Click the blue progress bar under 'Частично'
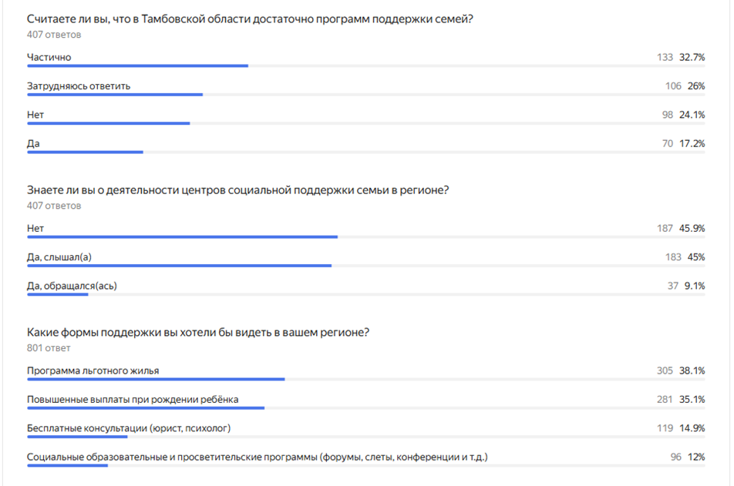Image resolution: width=734 pixels, height=486 pixels. pos(137,66)
